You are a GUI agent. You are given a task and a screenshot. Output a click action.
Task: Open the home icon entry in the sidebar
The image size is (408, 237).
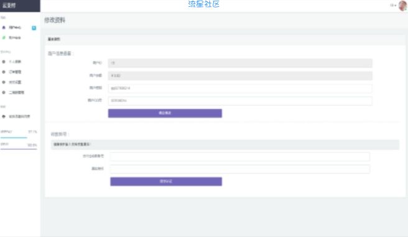tap(4, 27)
